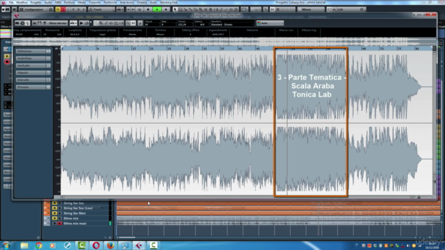The height and width of the screenshot is (250, 445).
Task: Stop the project transport
Action: coord(148,9)
